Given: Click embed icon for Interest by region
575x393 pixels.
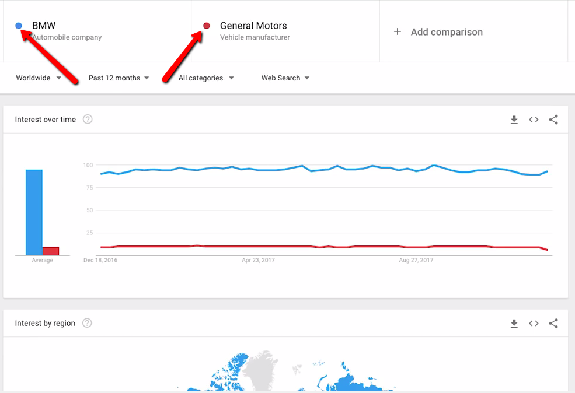Looking at the screenshot, I should (534, 323).
